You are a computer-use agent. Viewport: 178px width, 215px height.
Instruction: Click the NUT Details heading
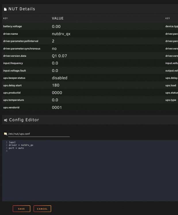22,9
